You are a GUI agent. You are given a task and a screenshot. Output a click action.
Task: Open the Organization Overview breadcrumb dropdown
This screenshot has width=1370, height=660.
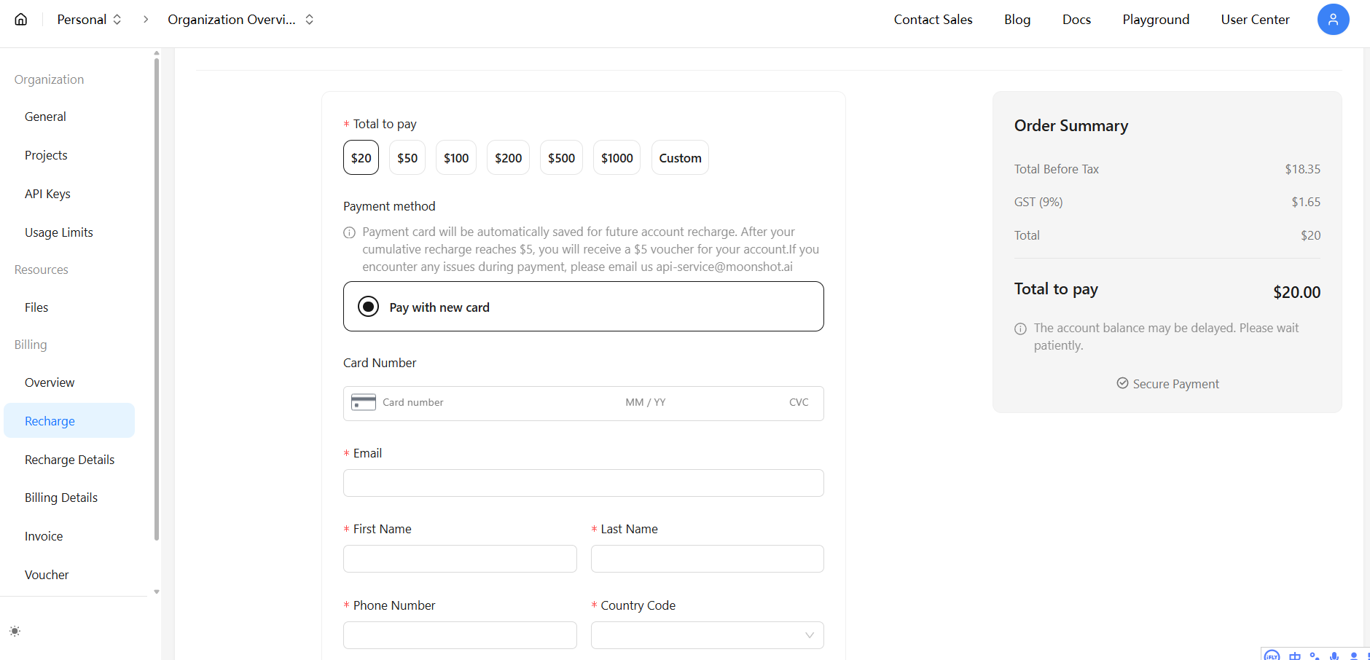(x=240, y=20)
